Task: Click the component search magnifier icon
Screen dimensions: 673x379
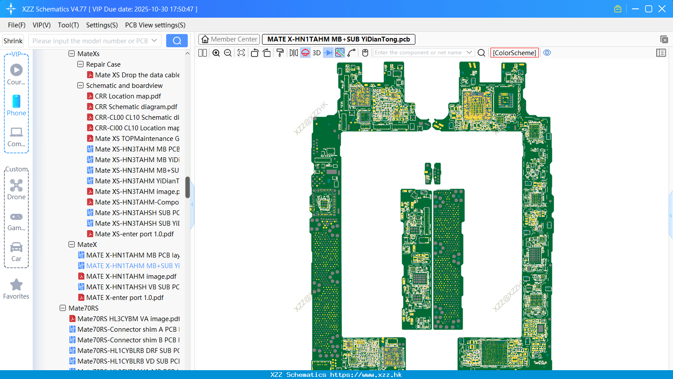Action: (x=482, y=53)
